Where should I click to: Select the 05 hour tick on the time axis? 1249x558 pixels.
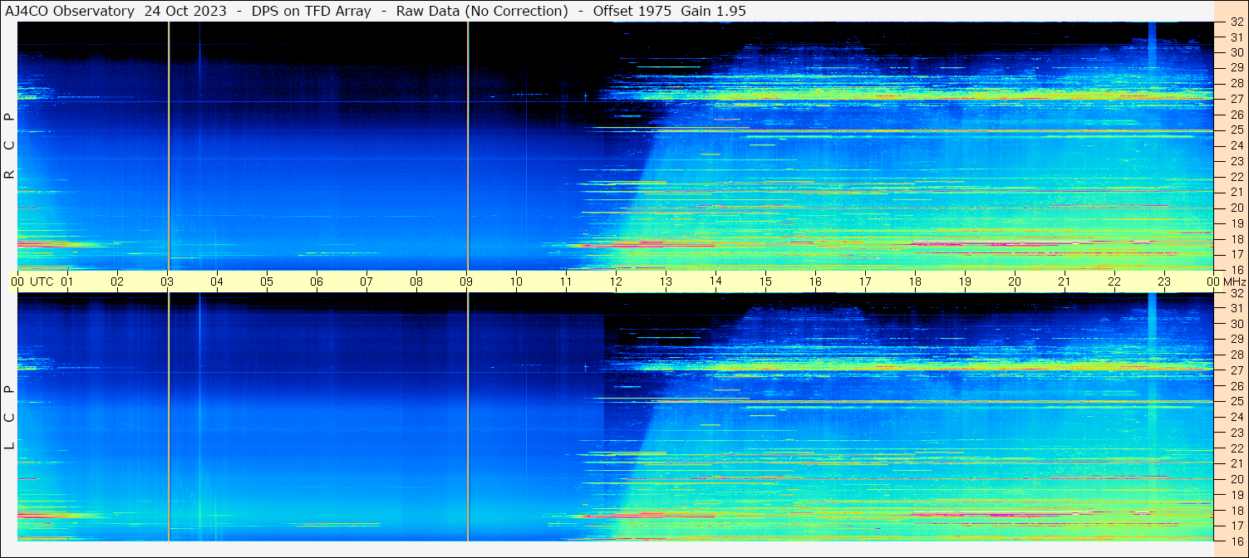pyautogui.click(x=267, y=281)
